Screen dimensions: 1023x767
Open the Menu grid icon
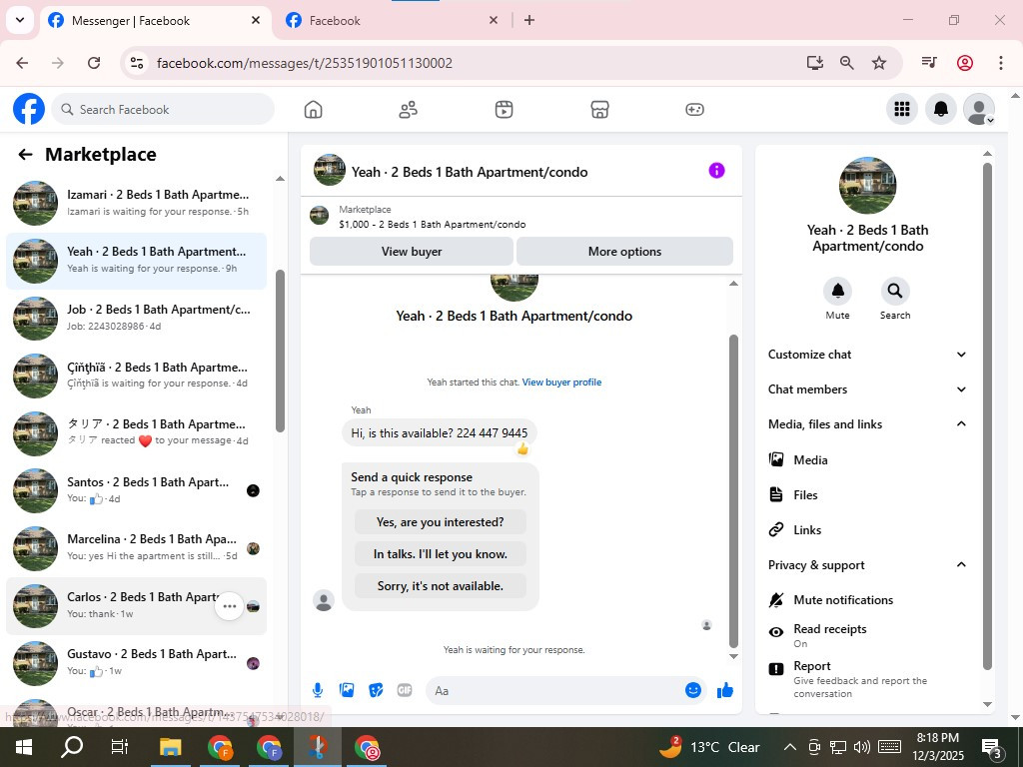pyautogui.click(x=902, y=109)
